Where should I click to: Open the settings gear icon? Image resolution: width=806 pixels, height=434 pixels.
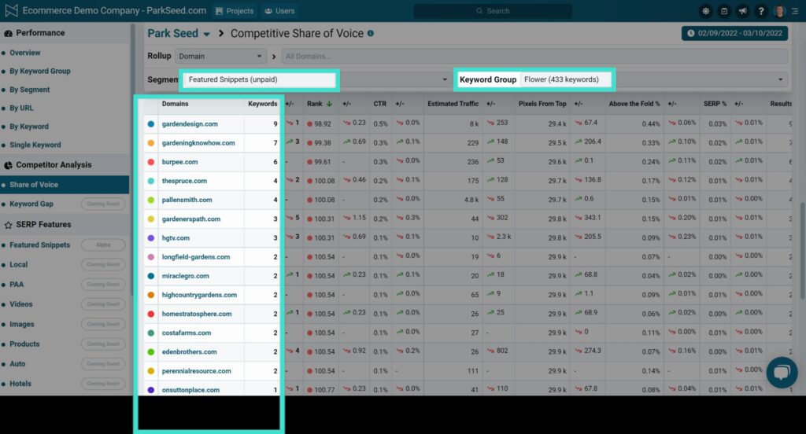pyautogui.click(x=705, y=11)
